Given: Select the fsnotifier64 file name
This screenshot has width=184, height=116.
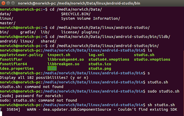Looking at the screenshot, I should coord(13,64).
